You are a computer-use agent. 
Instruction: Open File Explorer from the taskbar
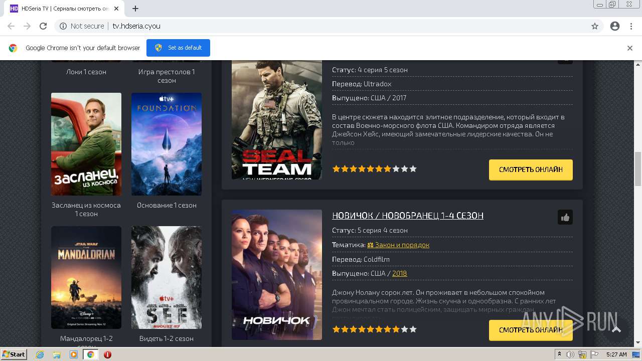(x=57, y=354)
